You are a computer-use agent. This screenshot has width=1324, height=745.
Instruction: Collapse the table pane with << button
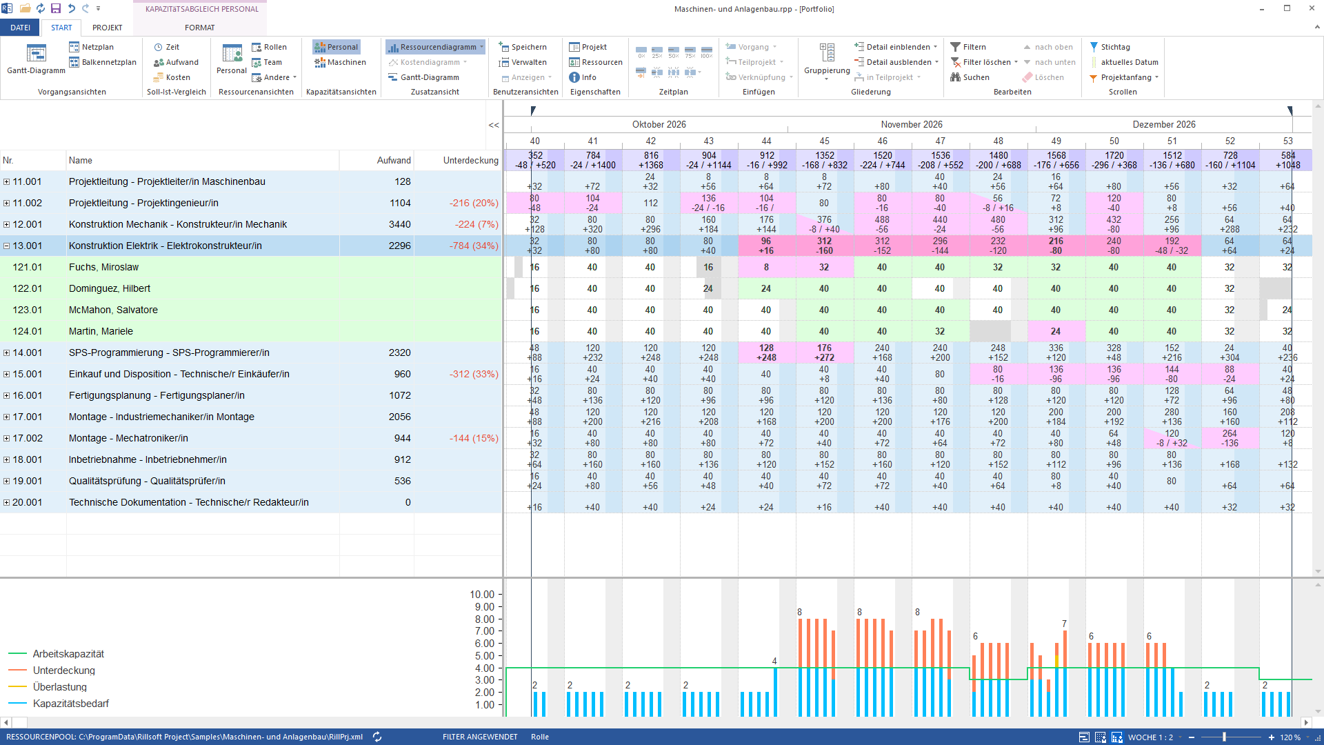pyautogui.click(x=494, y=125)
